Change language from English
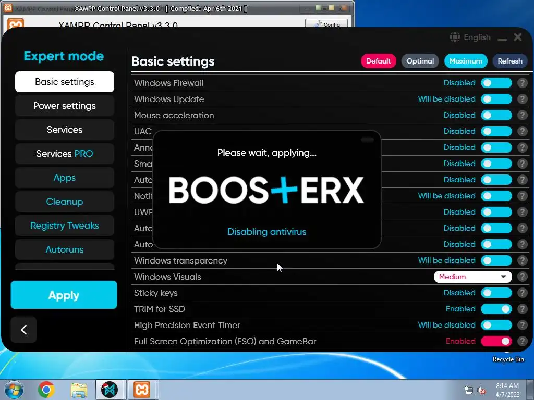This screenshot has width=534, height=400. 477,37
